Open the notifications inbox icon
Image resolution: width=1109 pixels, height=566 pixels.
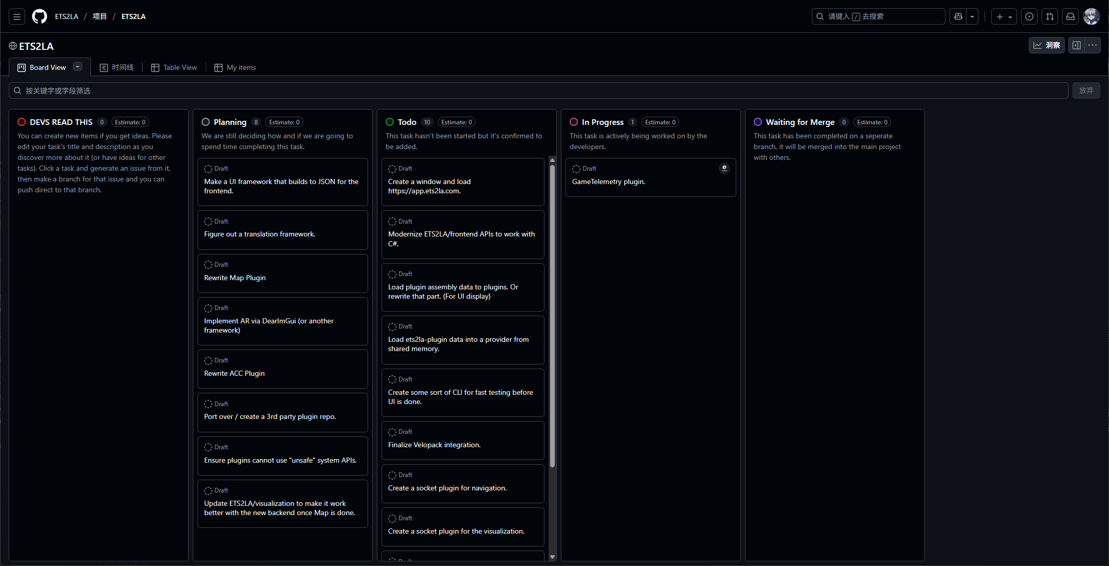coord(1070,16)
